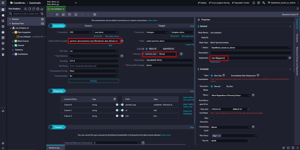Expand the MaxCompute tree node
The image size is (300, 150).
(13, 41)
